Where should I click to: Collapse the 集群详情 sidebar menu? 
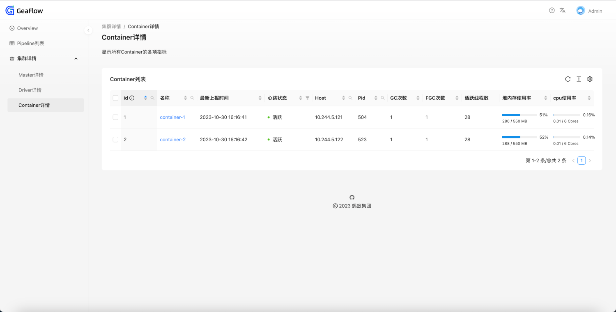point(76,59)
